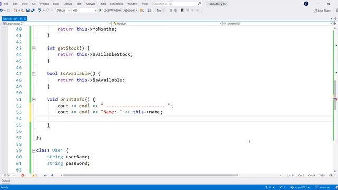Click the next issue arrow
The width and height of the screenshot is (338, 190).
52,175
